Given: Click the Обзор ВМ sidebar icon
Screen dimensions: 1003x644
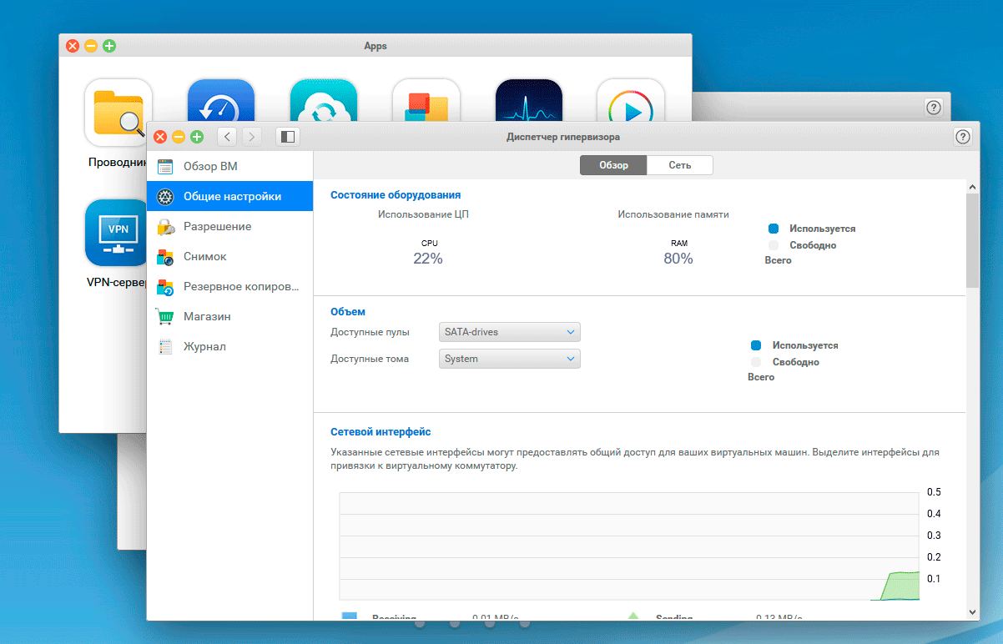Looking at the screenshot, I should [165, 166].
